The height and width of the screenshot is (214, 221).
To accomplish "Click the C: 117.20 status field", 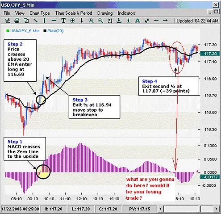I will tap(108, 209).
